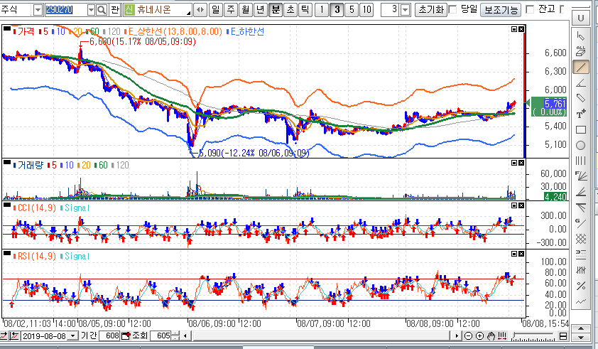Click the 조회 count 605 spinner arrows

click(x=175, y=336)
